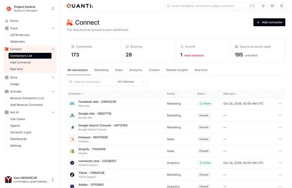Sort by the Status column header
Screen dimensions: 292x188
click(x=202, y=94)
